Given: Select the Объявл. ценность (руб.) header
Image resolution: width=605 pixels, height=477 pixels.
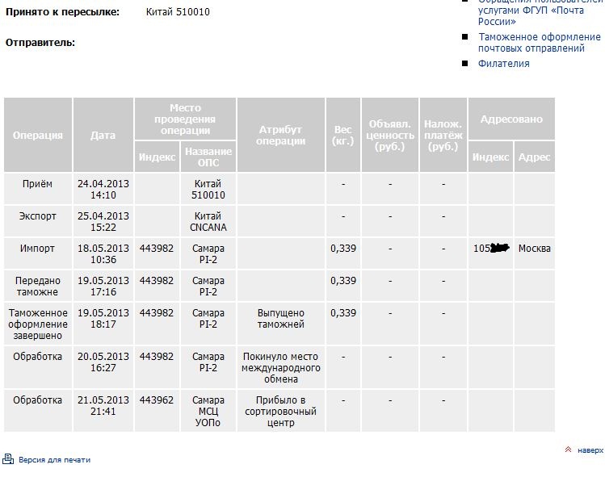Looking at the screenshot, I should click(390, 135).
